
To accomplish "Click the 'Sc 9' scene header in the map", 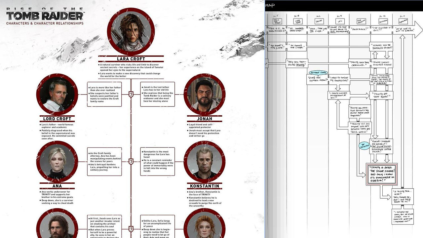I will coord(339,16).
